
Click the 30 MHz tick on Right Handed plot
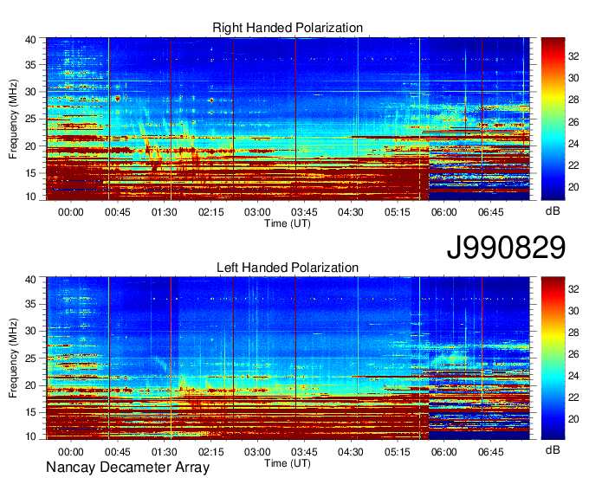30,92
